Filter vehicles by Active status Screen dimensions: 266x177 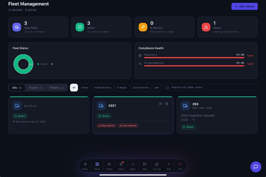[x=85, y=88]
